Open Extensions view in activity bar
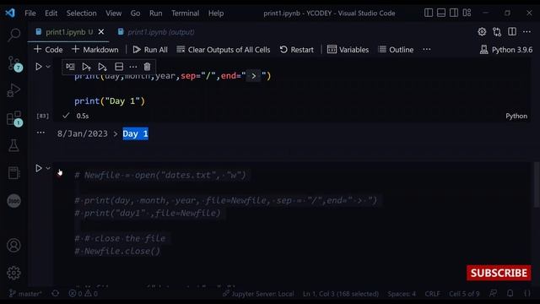 click(14, 118)
